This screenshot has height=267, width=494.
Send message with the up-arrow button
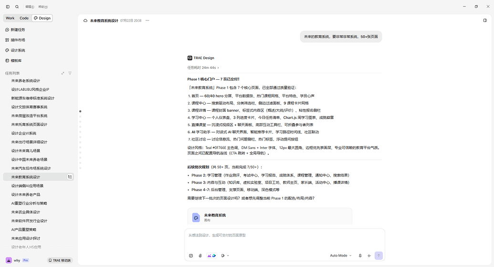pos(378,256)
